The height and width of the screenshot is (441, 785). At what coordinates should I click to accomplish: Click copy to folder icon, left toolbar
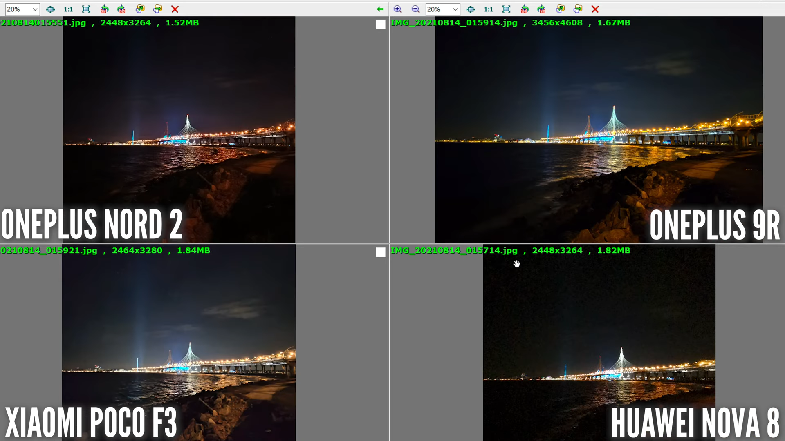click(x=140, y=9)
